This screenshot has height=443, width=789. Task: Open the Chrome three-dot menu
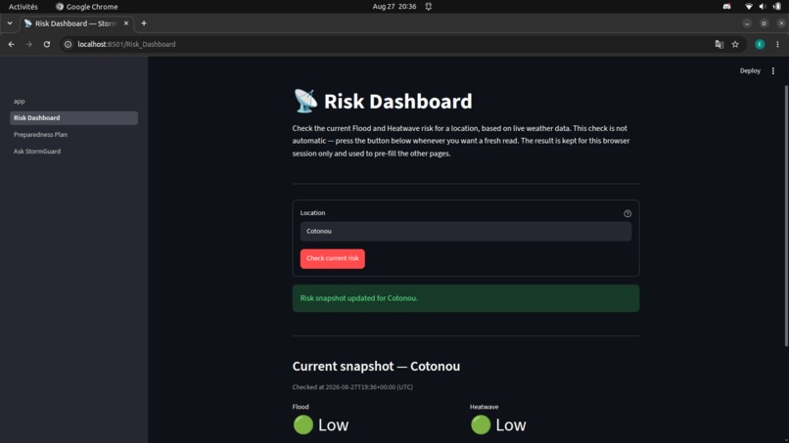coord(777,44)
